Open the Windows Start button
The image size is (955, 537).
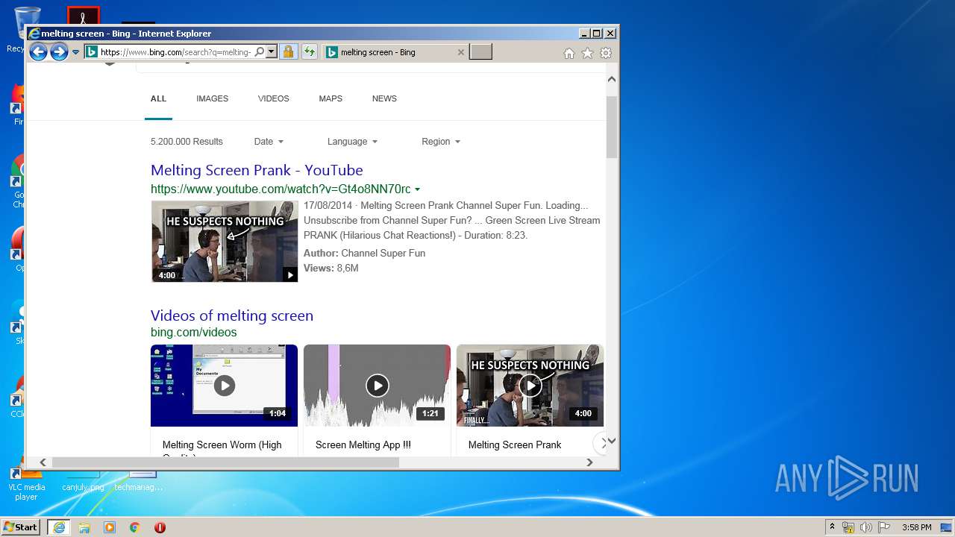click(21, 527)
